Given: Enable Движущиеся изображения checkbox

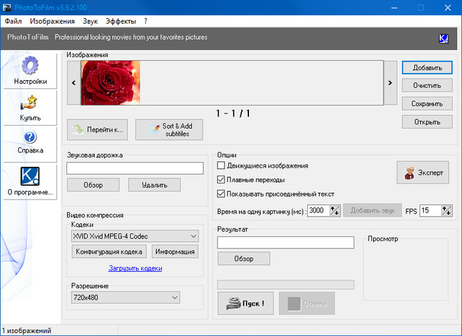Looking at the screenshot, I should click(222, 166).
